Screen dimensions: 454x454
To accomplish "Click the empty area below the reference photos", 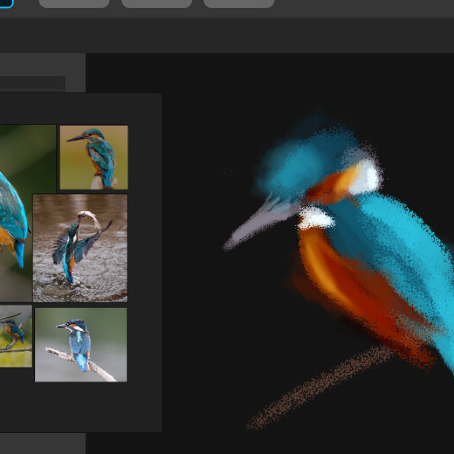I will point(80,407).
